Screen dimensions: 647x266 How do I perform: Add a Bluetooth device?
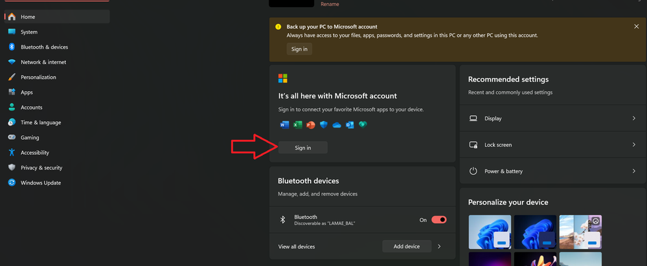click(407, 247)
